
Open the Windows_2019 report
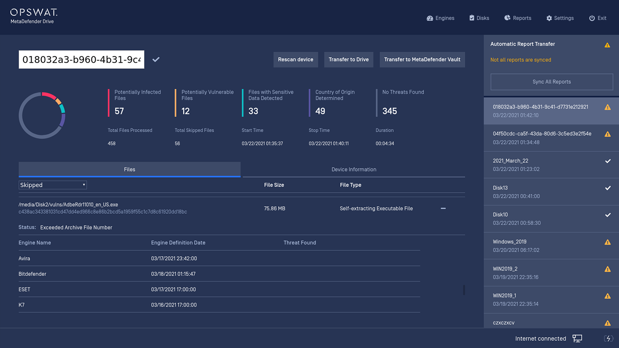[551, 245]
